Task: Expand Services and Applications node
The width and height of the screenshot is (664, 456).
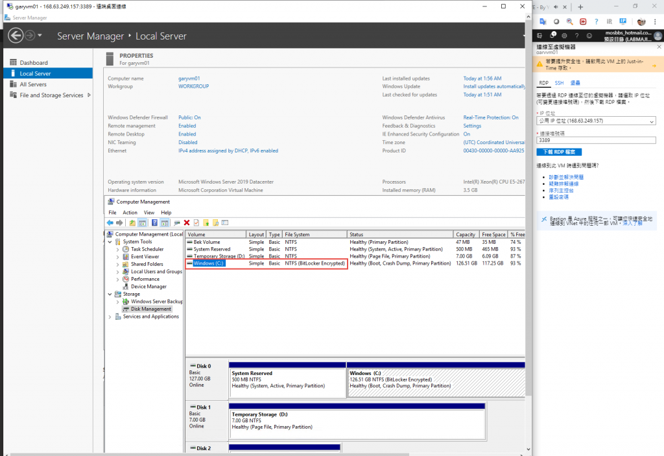Action: [x=110, y=317]
